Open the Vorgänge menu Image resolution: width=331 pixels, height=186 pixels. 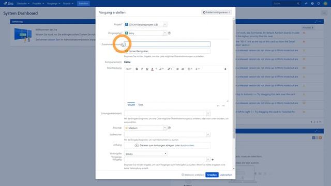pyautogui.click(x=53, y=4)
